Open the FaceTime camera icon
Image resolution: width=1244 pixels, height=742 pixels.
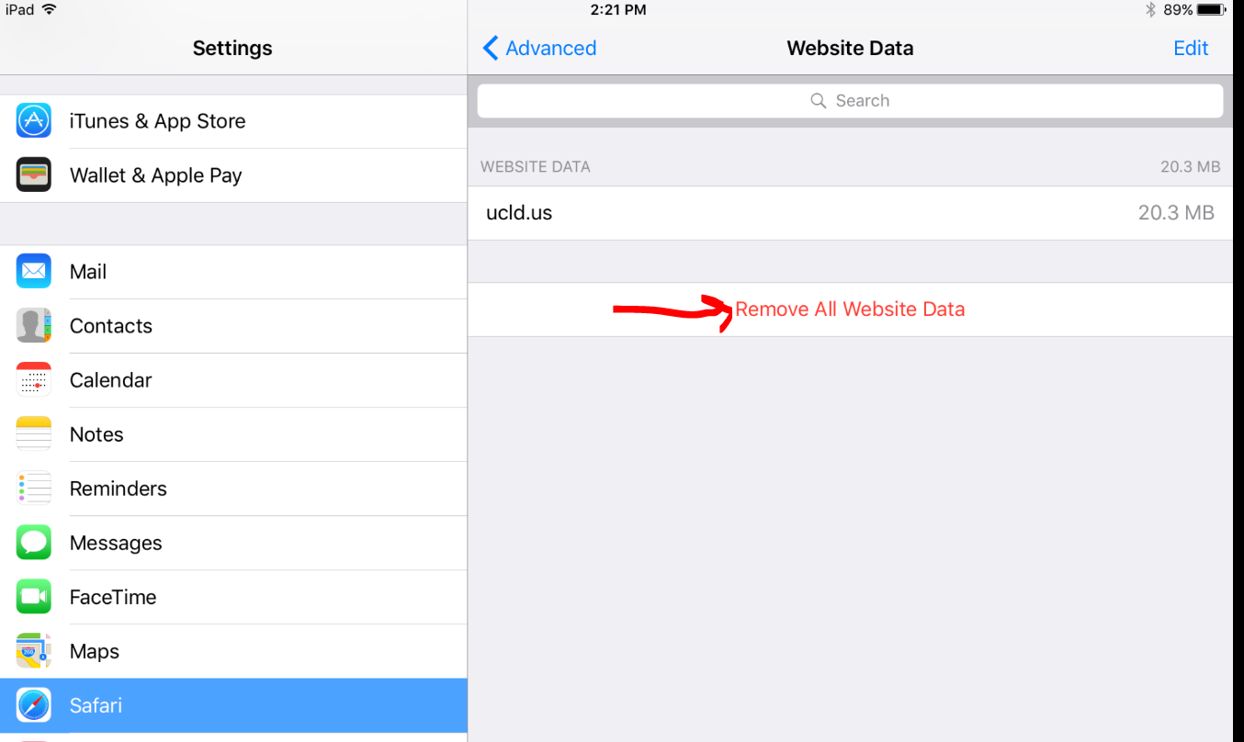coord(34,597)
